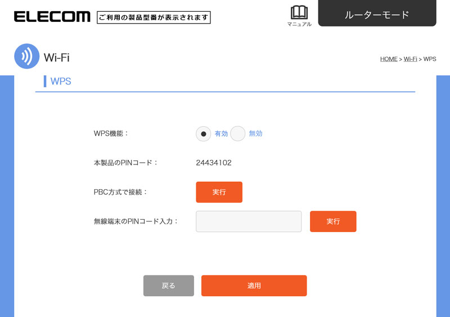Focus the 無線端末のPINコード入力 text field
This screenshot has height=317, width=450.
[x=249, y=221]
